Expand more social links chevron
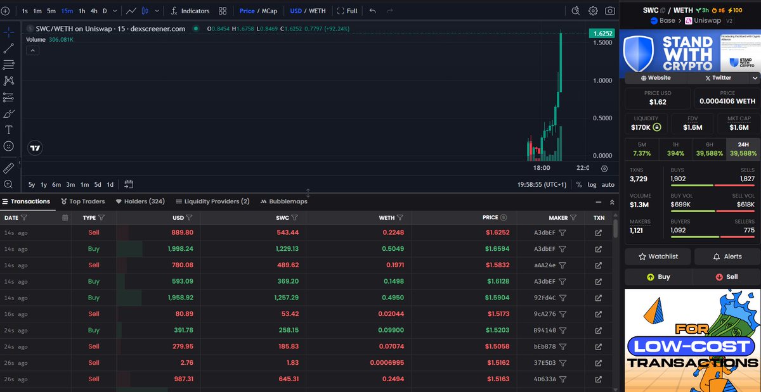The height and width of the screenshot is (392, 761). (x=755, y=78)
